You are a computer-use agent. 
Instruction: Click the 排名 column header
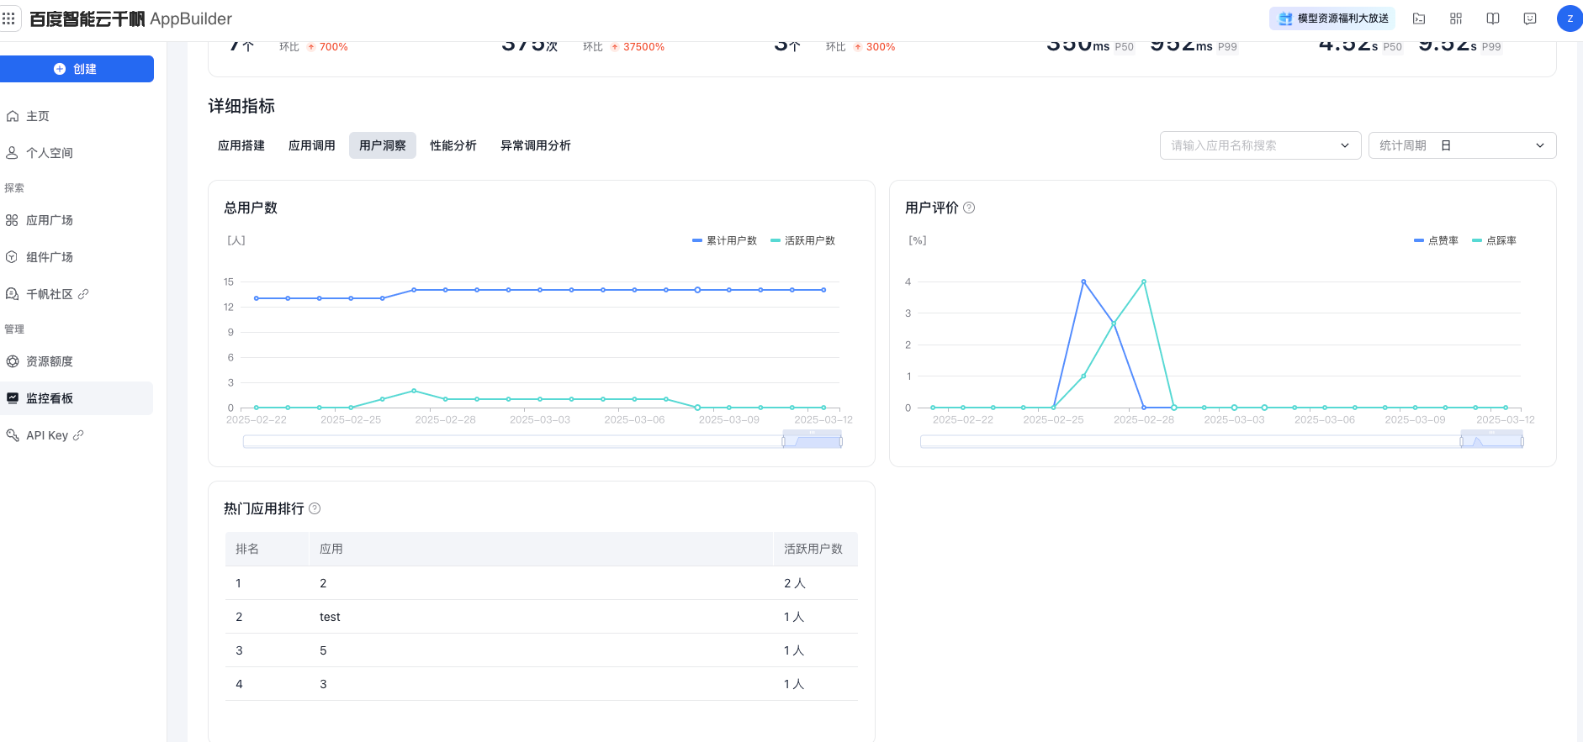267,549
